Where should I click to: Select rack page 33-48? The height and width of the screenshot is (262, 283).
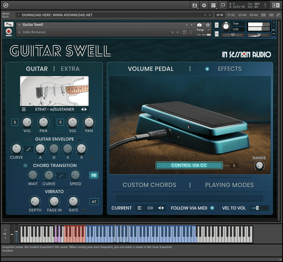coord(242,15)
